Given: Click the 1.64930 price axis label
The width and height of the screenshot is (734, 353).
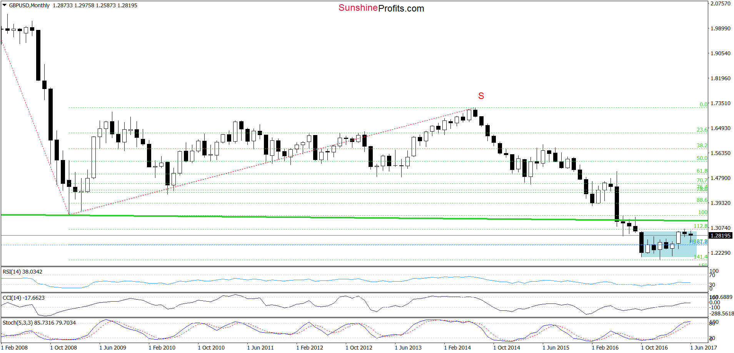Looking at the screenshot, I should tap(720, 128).
